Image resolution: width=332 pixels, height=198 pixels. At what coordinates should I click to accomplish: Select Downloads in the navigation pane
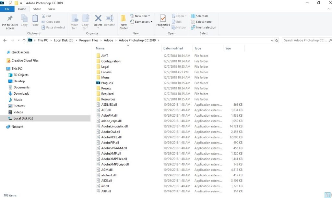tap(21, 94)
